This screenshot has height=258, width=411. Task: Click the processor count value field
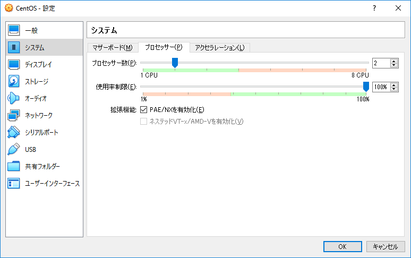381,63
